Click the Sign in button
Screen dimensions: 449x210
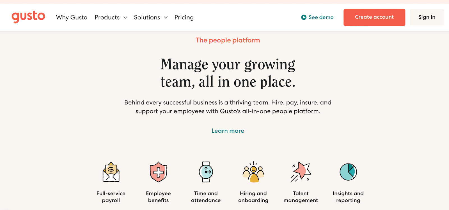[427, 17]
